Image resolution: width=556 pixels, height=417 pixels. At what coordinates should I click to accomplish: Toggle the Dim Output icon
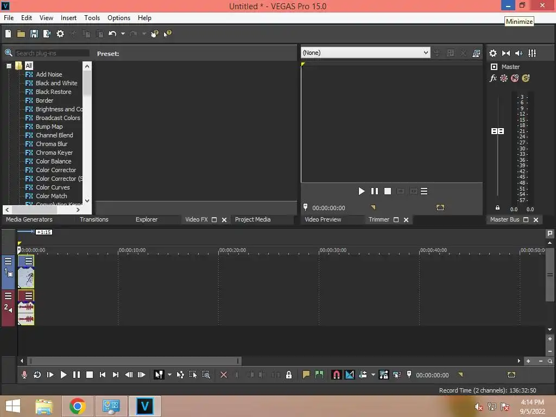click(x=519, y=53)
